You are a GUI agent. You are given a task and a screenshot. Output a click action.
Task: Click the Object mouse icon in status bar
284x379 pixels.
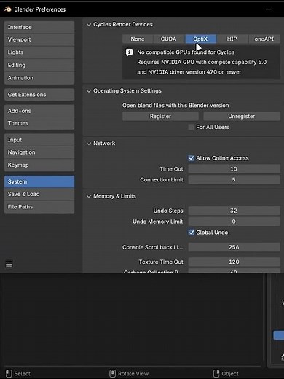click(216, 373)
